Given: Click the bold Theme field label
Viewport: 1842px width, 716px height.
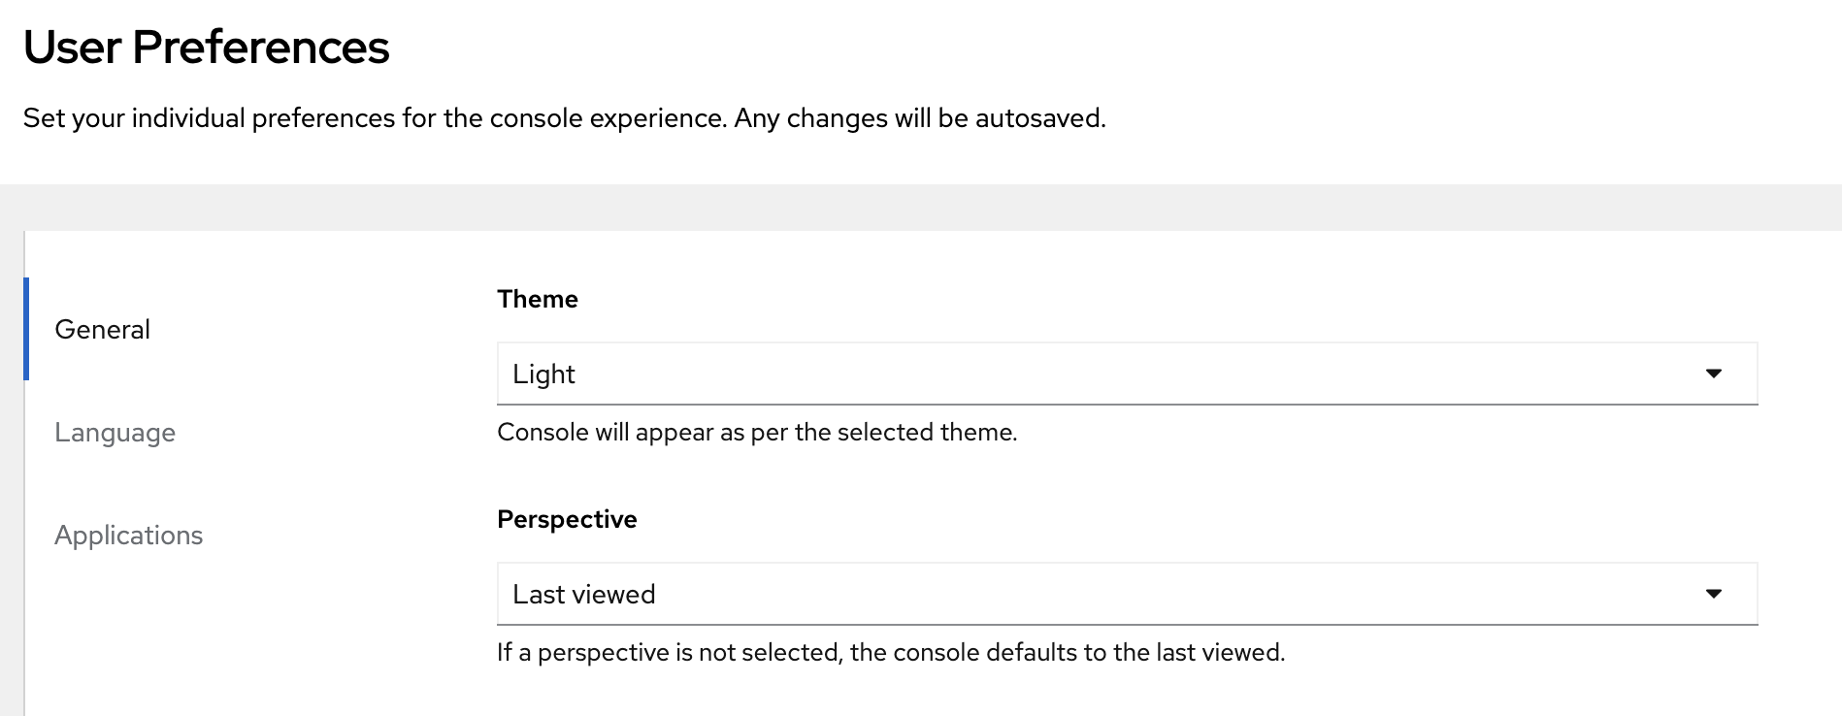Looking at the screenshot, I should coord(538,299).
